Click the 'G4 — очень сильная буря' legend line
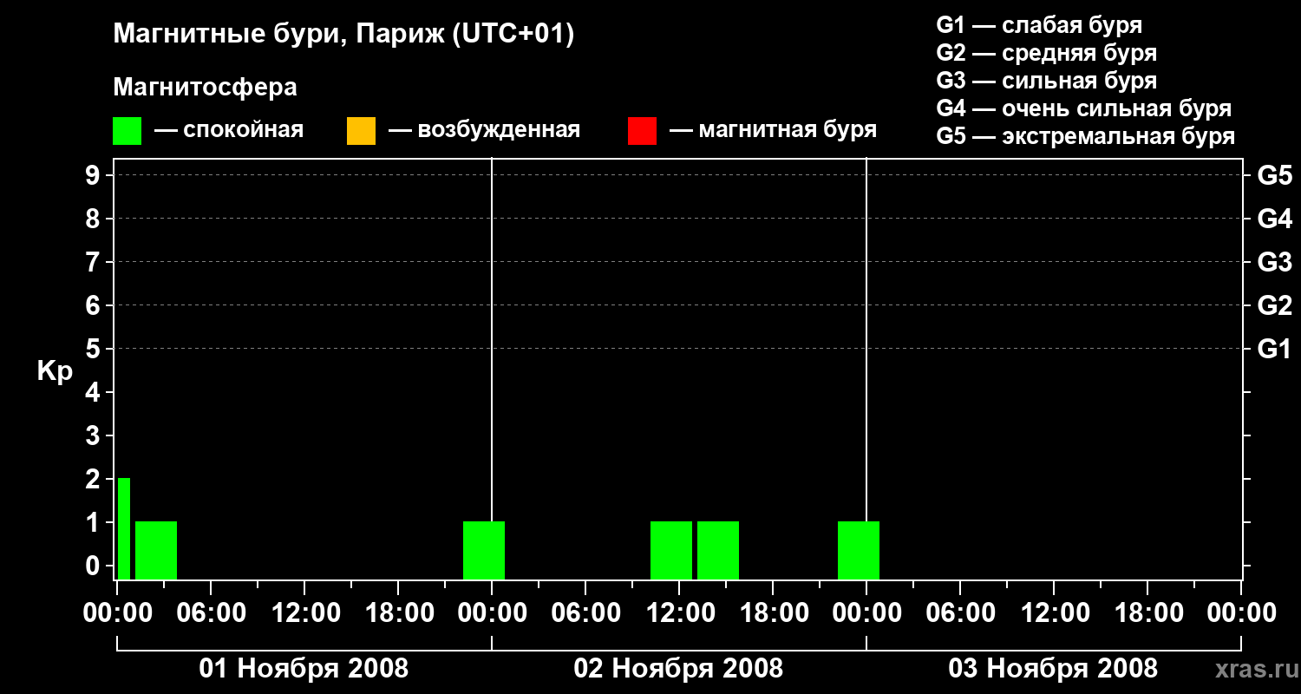1301x694 pixels. pyautogui.click(x=1084, y=108)
